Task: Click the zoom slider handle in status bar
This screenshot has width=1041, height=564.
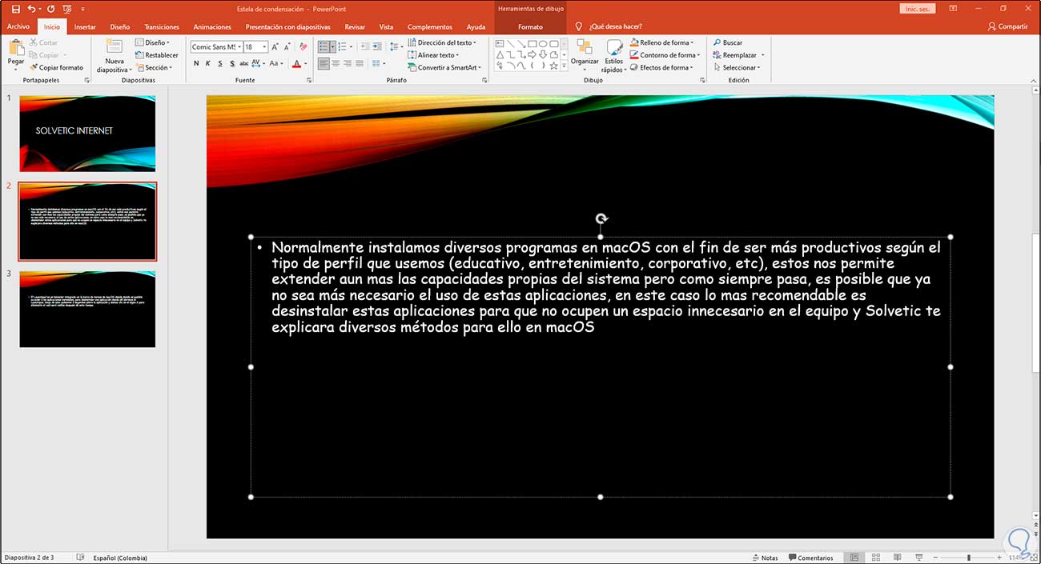Action: (968, 558)
